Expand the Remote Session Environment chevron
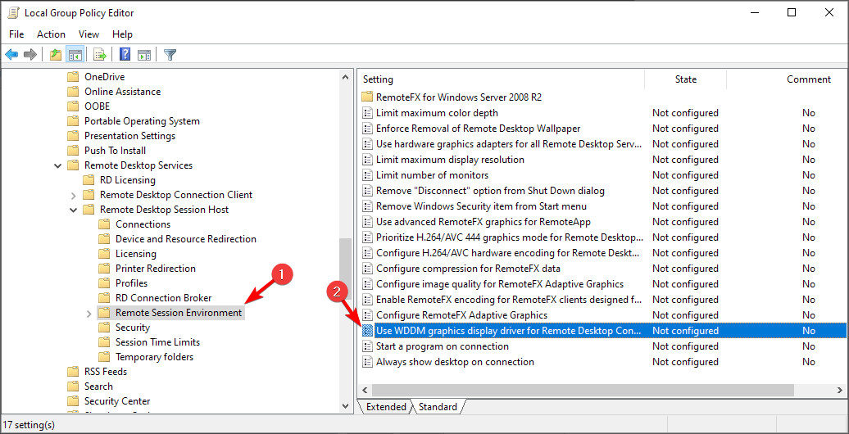Screen dimensions: 849x434 click(89, 313)
